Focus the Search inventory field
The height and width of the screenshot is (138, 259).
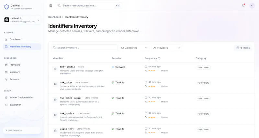tap(84, 48)
